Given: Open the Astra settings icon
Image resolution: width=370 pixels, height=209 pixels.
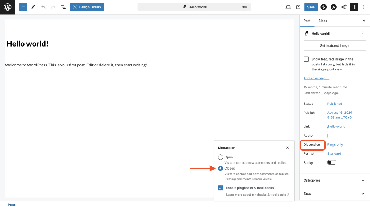Looking at the screenshot, I should (x=334, y=7).
